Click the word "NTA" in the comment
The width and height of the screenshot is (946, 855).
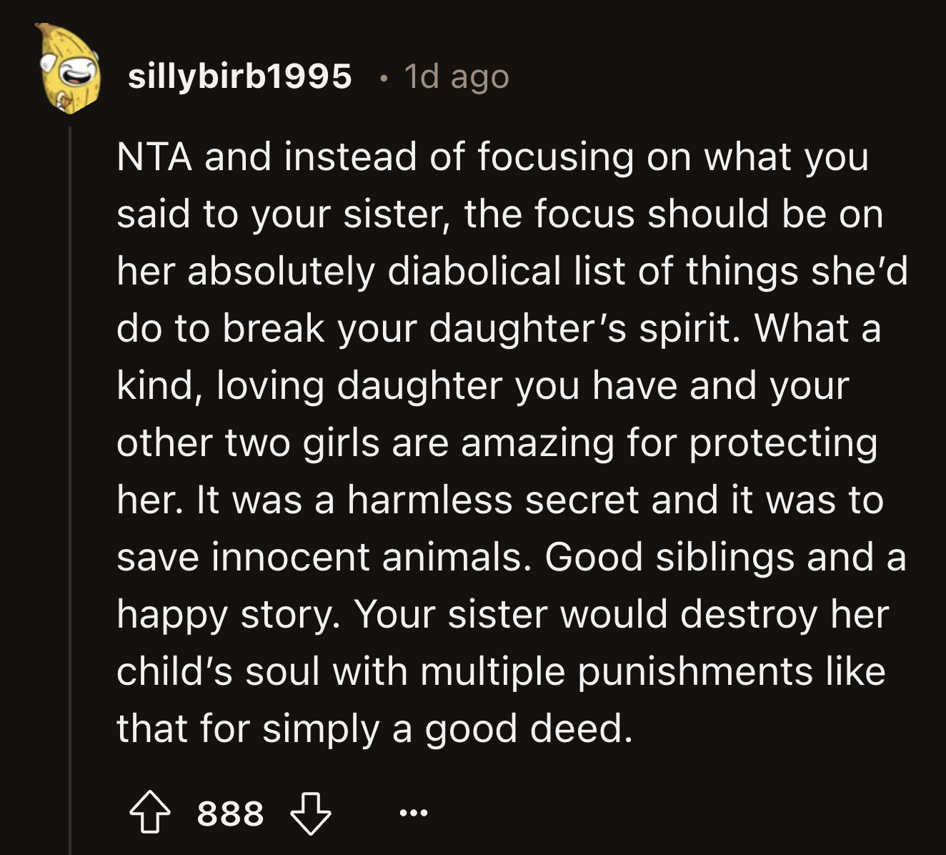pyautogui.click(x=154, y=157)
